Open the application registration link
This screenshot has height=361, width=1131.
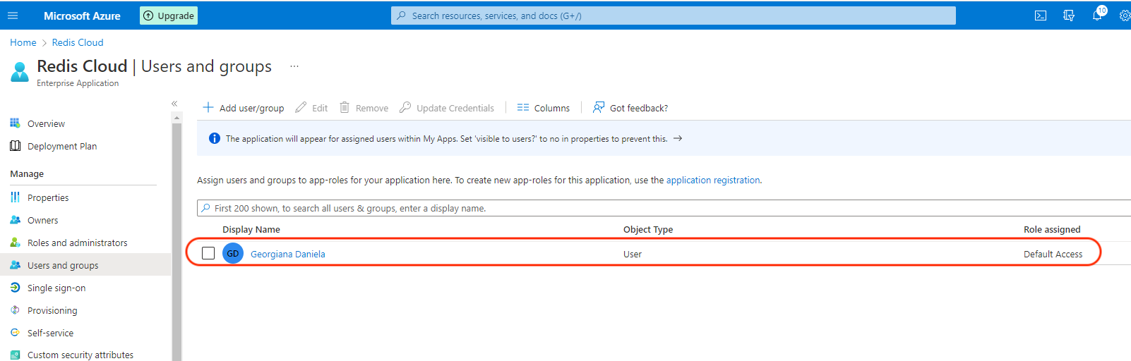[x=713, y=180]
